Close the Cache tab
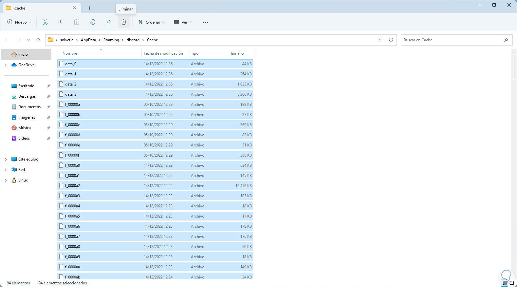The width and height of the screenshot is (517, 287). pos(75,8)
